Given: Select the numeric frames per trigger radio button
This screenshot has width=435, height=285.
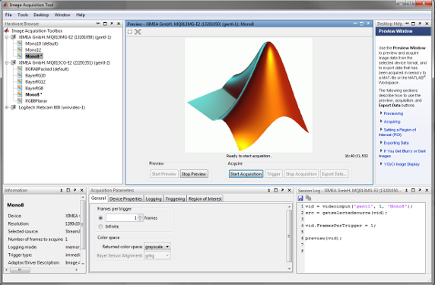Looking at the screenshot, I should click(100, 218).
